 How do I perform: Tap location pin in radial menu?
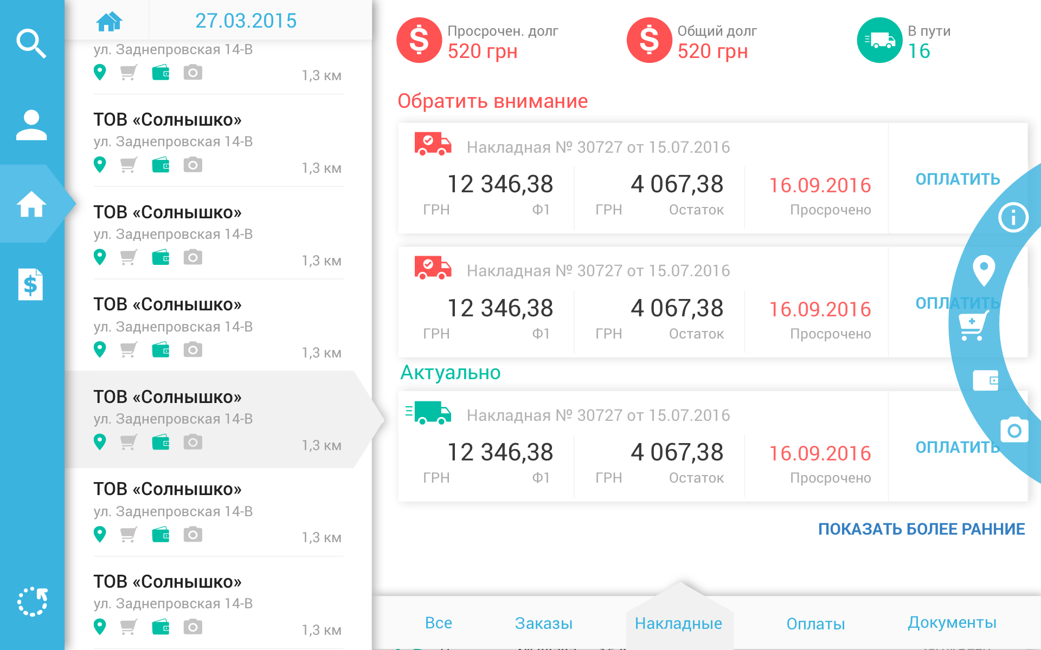[x=984, y=270]
